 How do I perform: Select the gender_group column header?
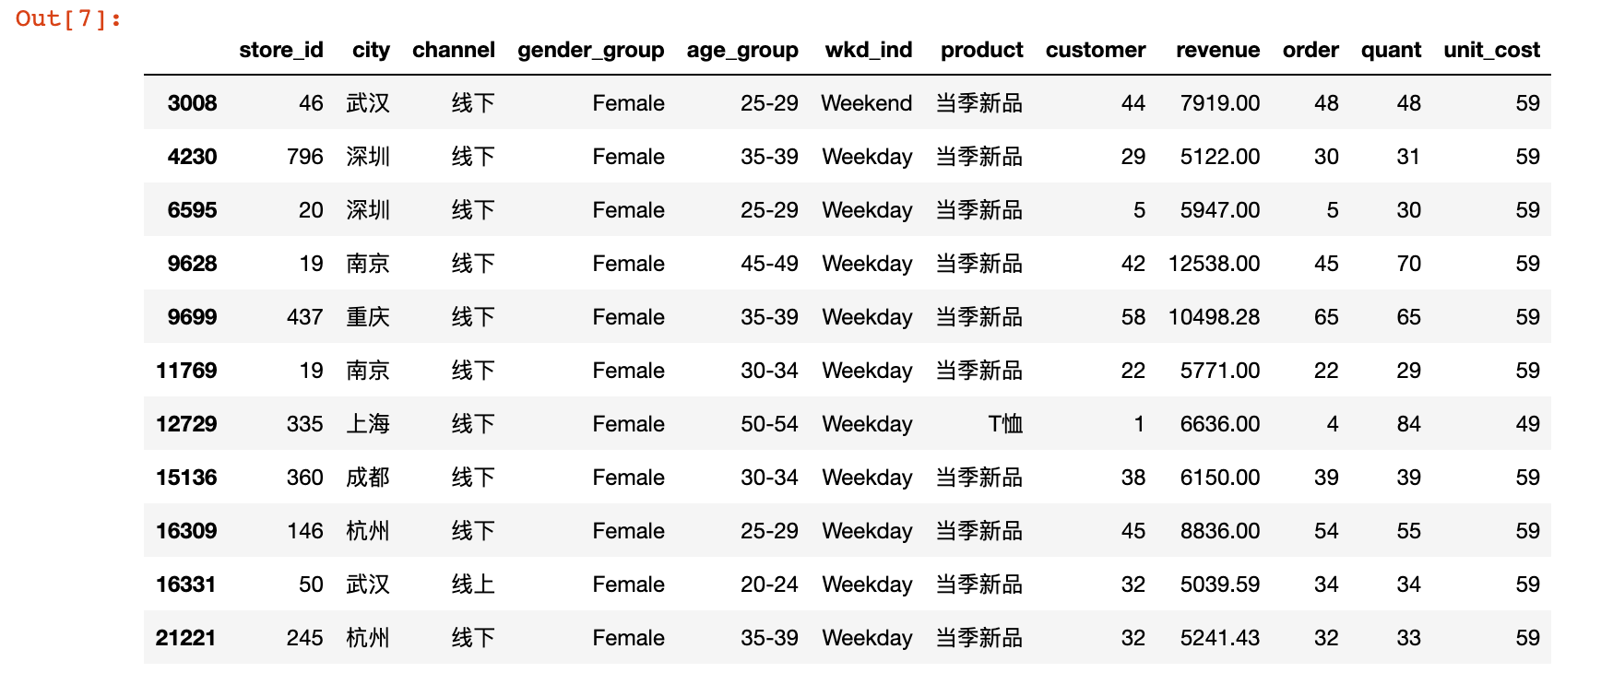click(590, 50)
